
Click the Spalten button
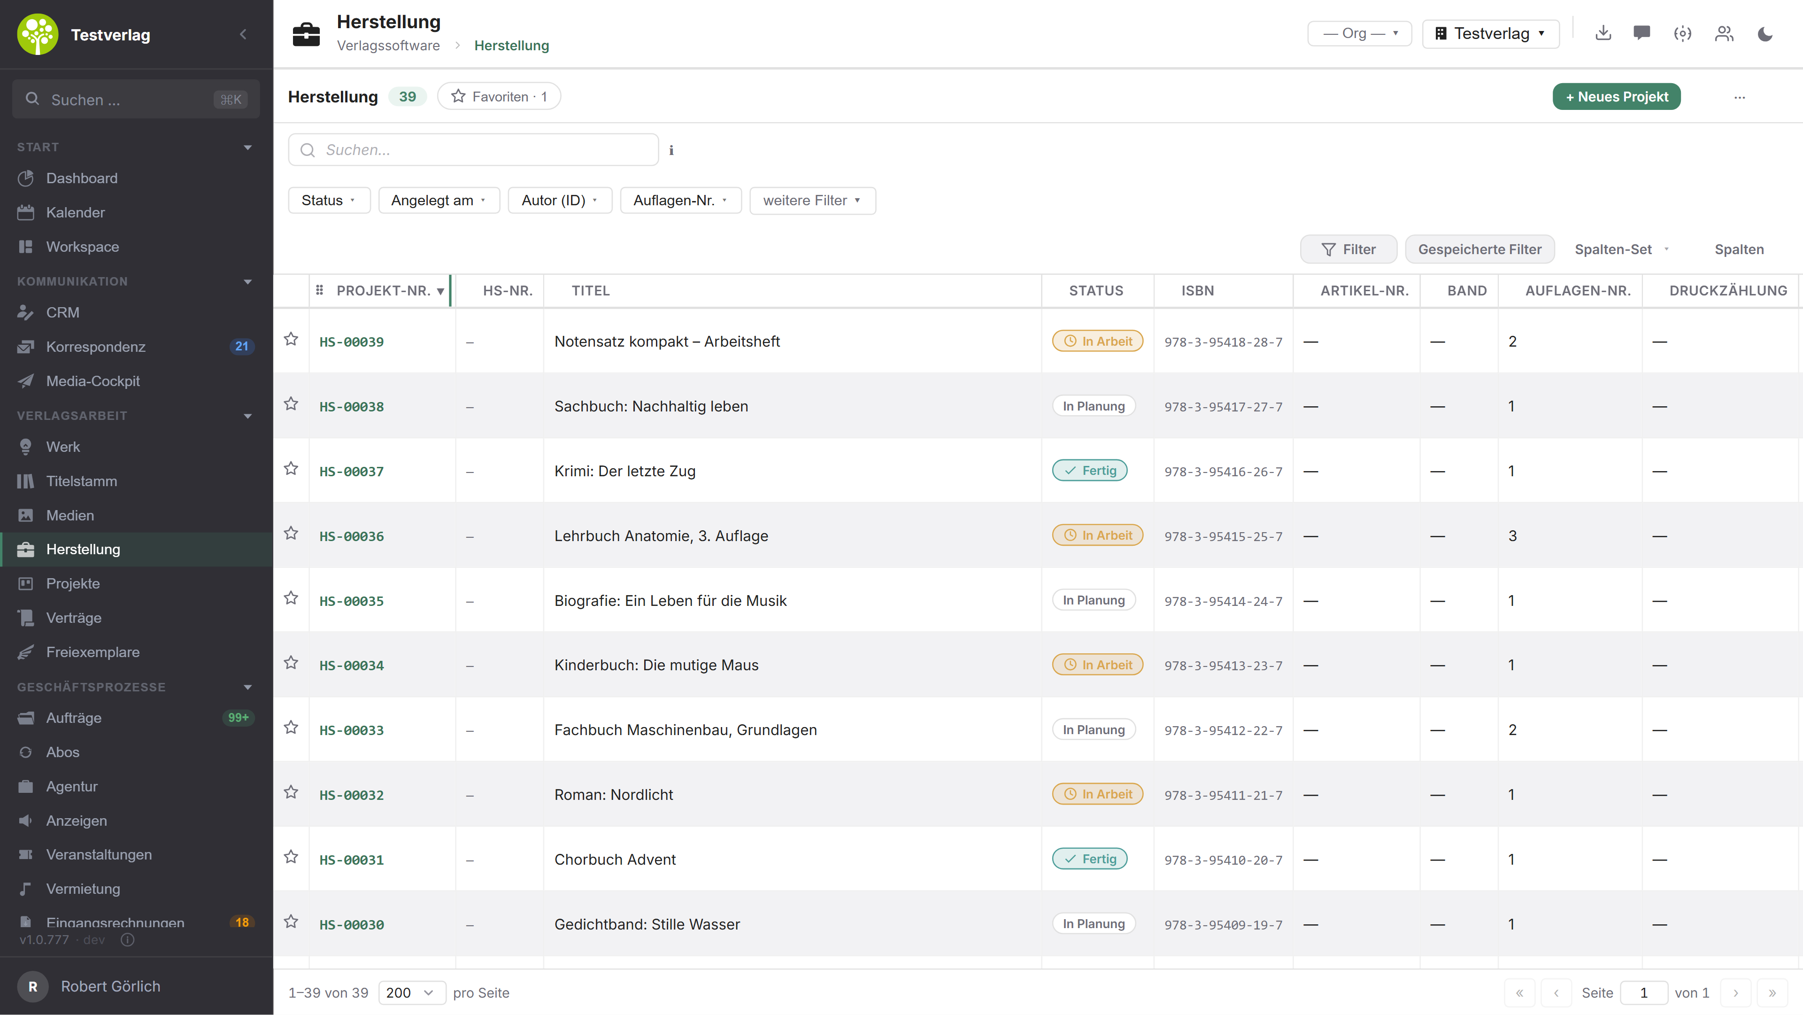(1739, 249)
